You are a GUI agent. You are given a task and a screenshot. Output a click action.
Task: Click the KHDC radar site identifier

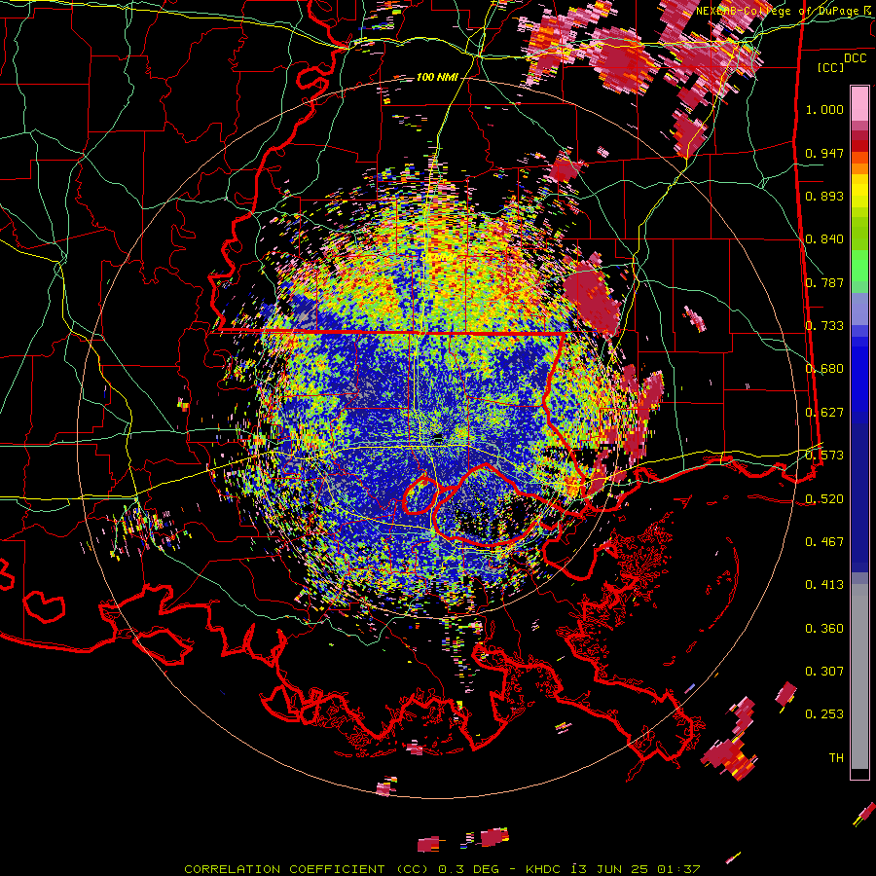(544, 869)
